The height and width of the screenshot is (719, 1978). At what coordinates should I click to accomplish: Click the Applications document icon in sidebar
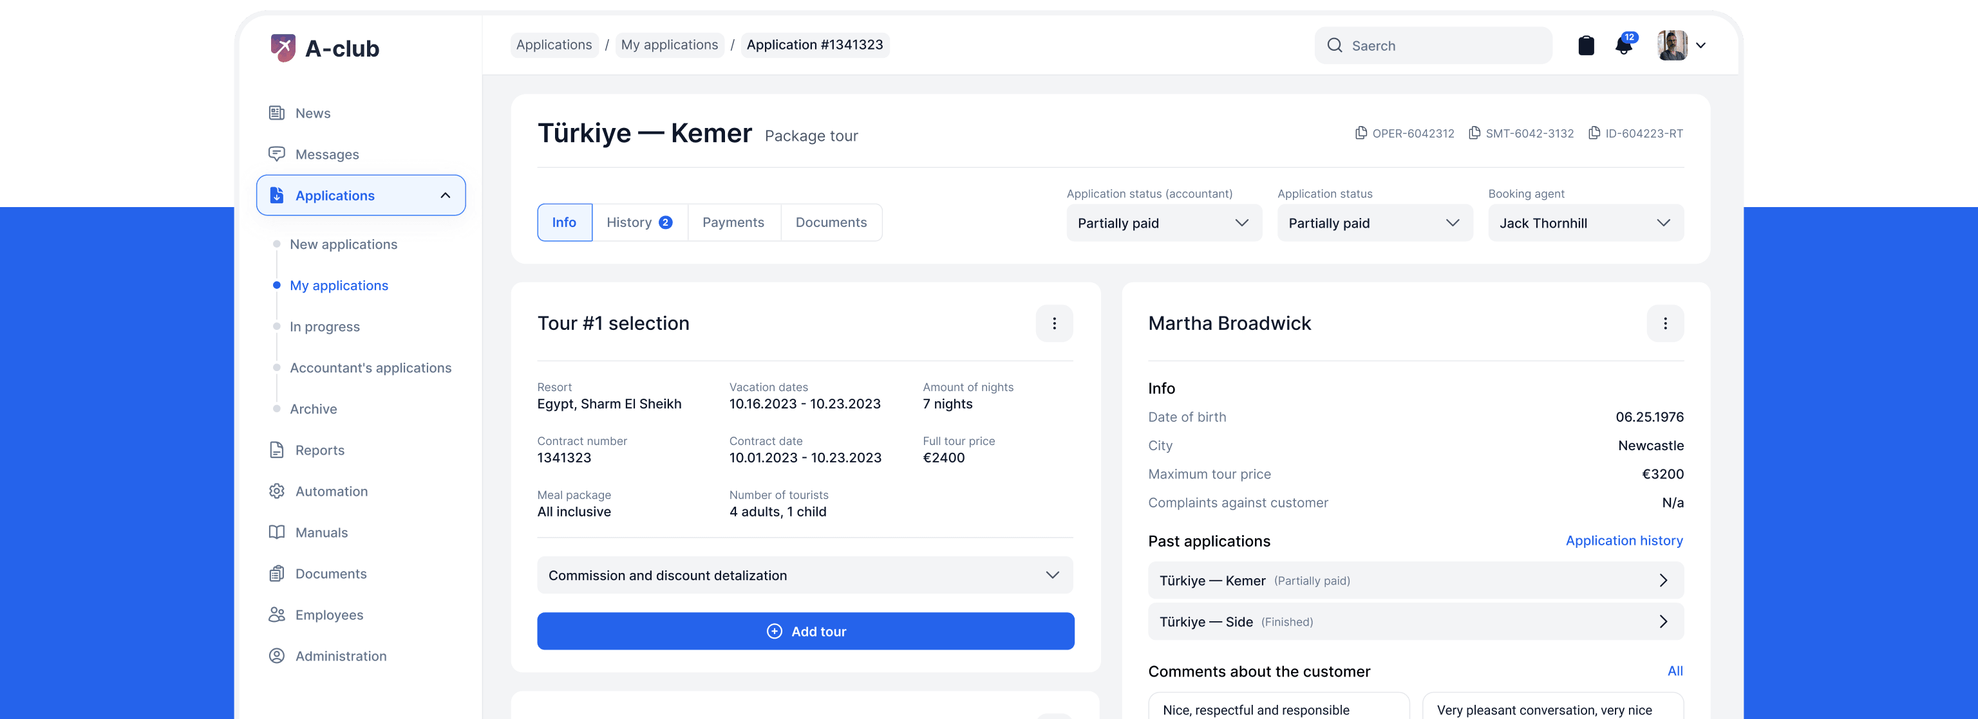click(x=276, y=195)
